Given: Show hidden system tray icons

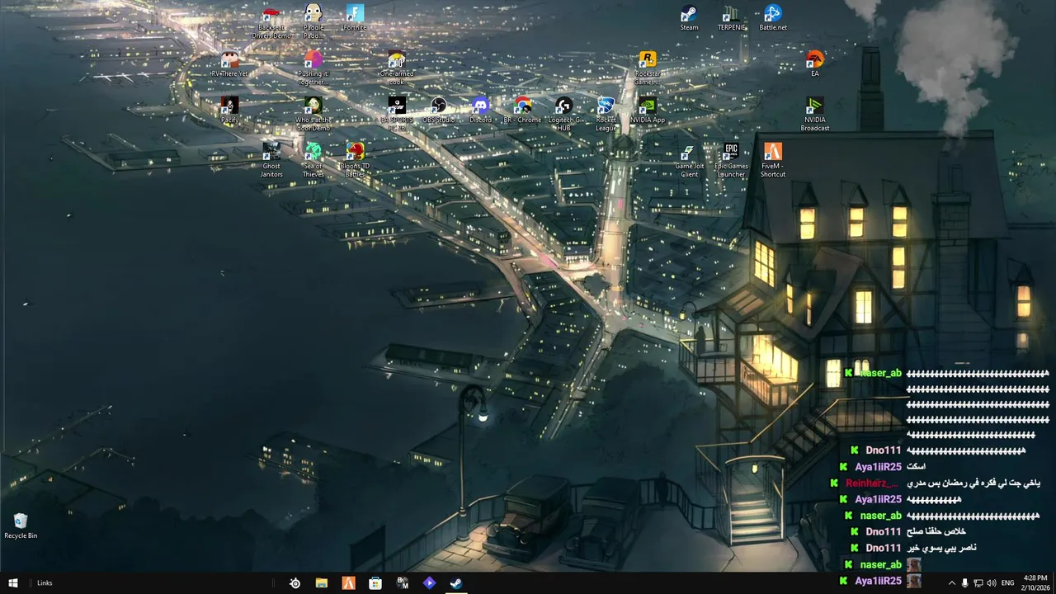Looking at the screenshot, I should click(951, 583).
